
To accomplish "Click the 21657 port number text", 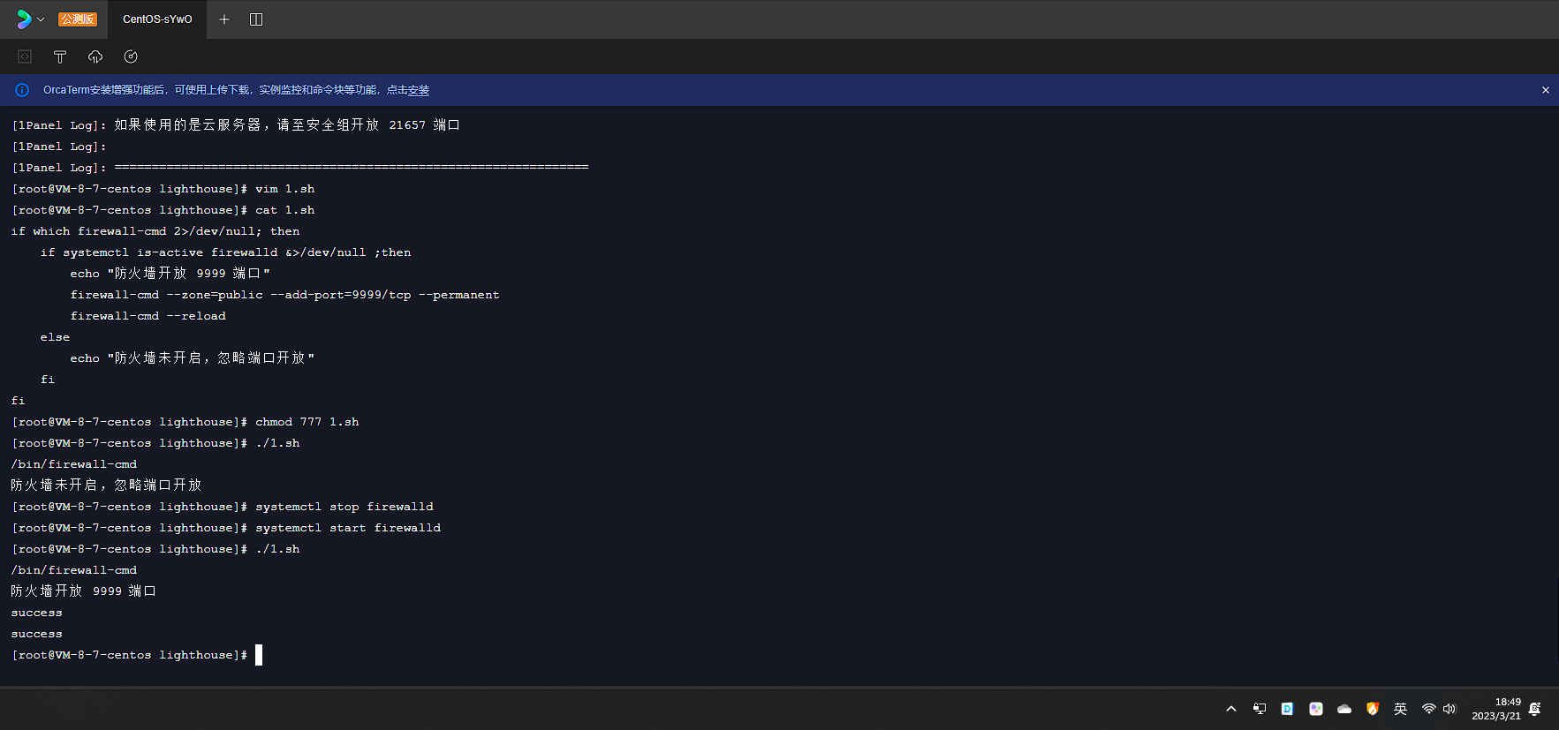I will (x=407, y=125).
